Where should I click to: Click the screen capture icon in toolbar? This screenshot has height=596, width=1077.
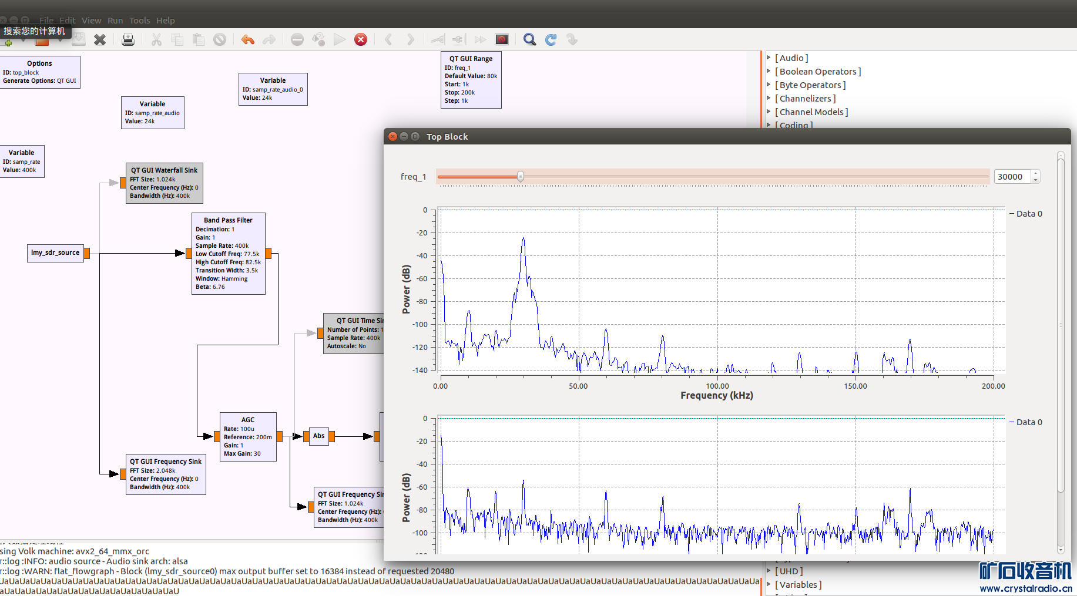[x=501, y=39]
